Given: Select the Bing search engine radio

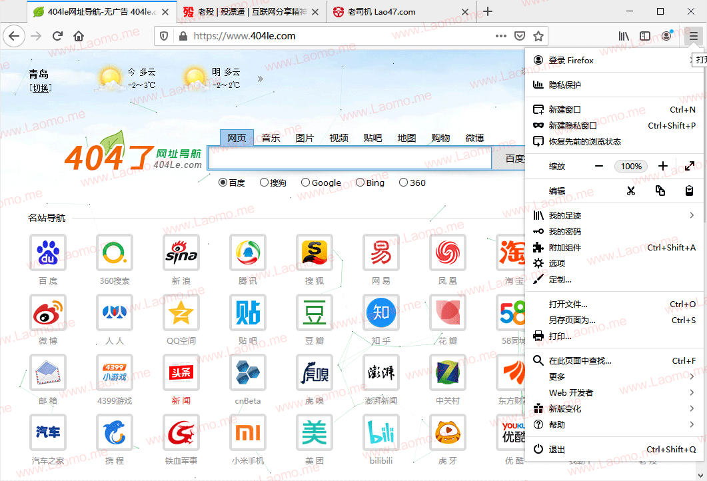Looking at the screenshot, I should click(x=360, y=183).
